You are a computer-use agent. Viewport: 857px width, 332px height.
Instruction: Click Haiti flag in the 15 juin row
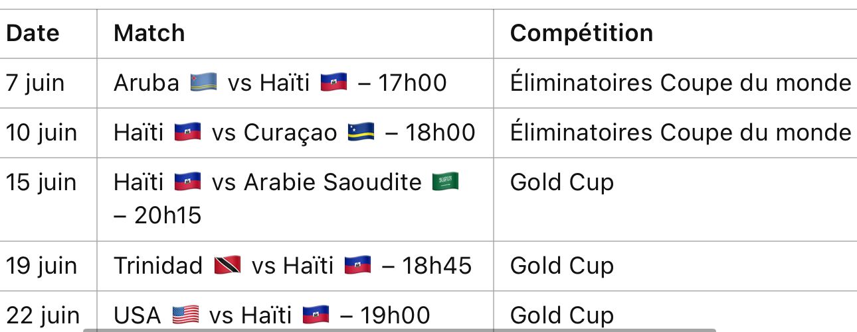pos(187,182)
